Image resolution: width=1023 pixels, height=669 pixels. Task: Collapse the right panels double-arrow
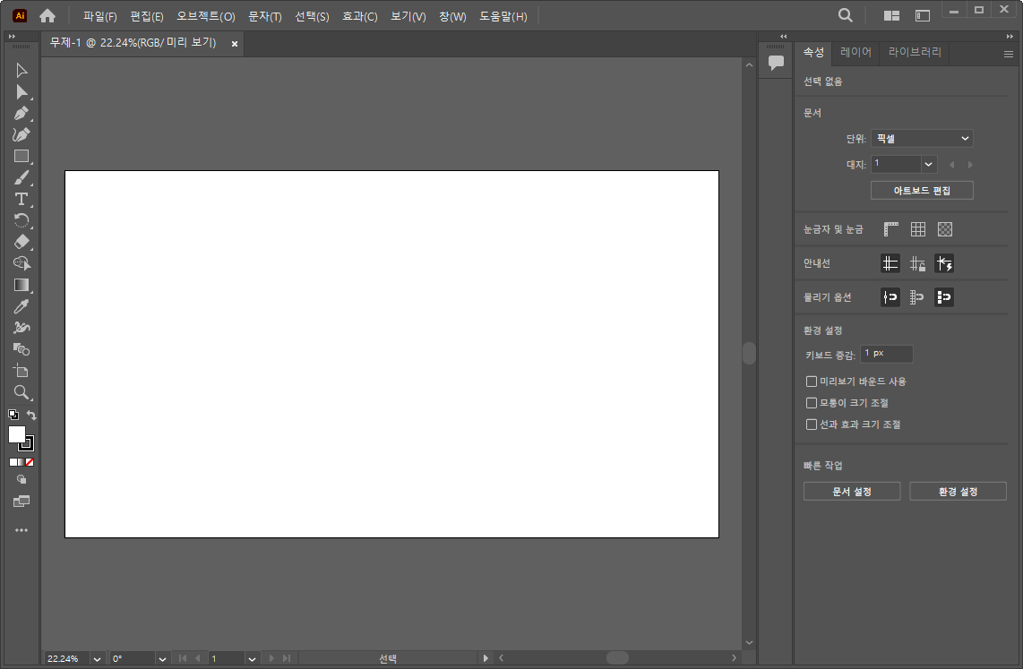tap(1010, 37)
